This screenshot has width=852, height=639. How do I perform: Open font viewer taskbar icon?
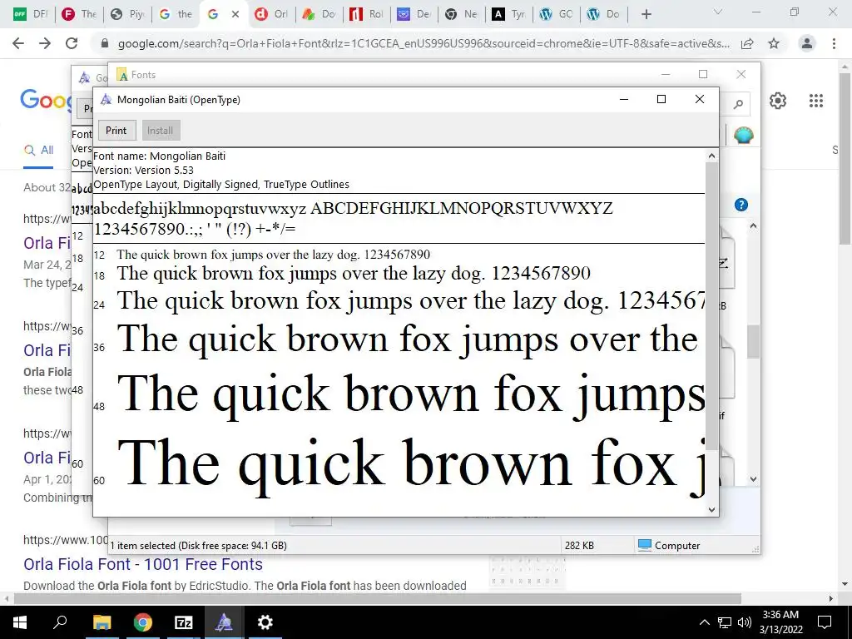(x=224, y=622)
